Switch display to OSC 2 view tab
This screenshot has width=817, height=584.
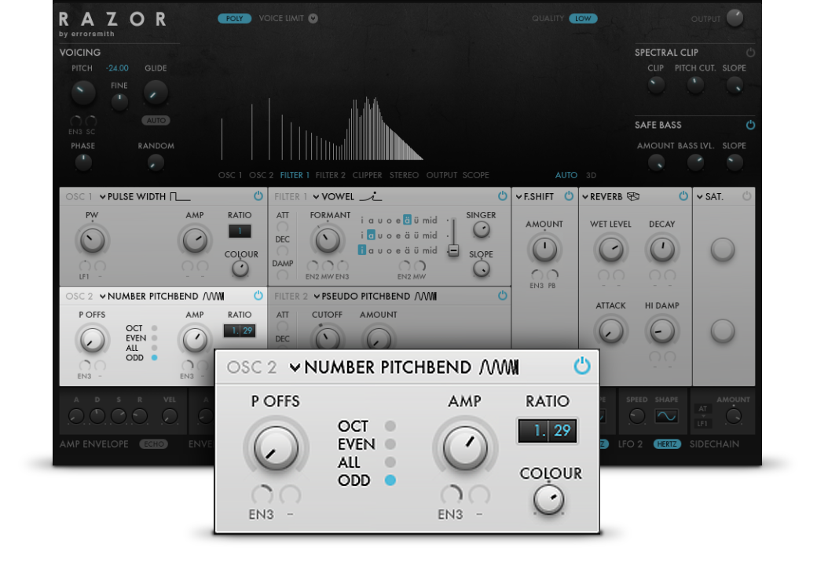(x=261, y=175)
